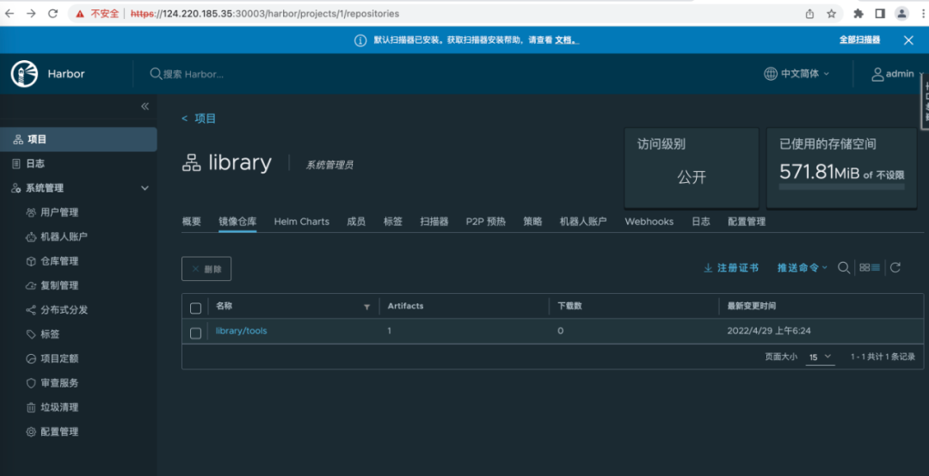Click the browser profile avatar icon
Image resolution: width=929 pixels, height=476 pixels.
[x=901, y=14]
